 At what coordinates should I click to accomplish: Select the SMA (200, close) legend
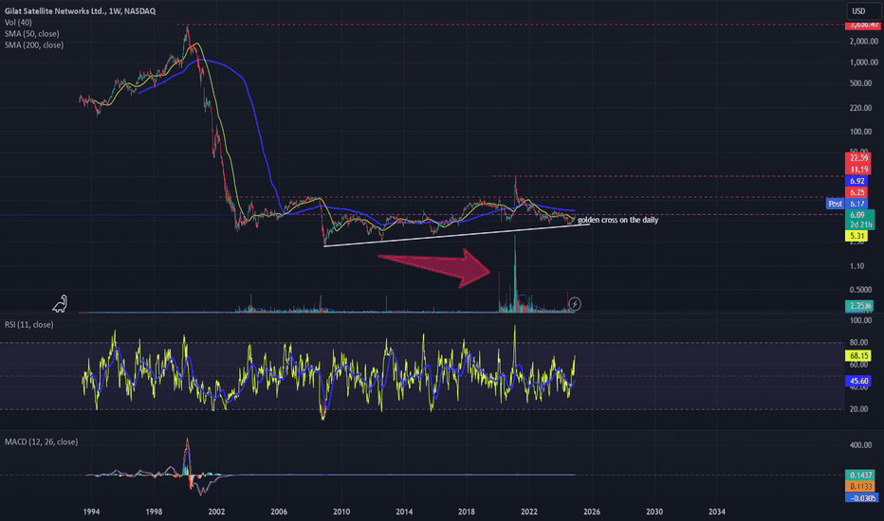pos(34,45)
